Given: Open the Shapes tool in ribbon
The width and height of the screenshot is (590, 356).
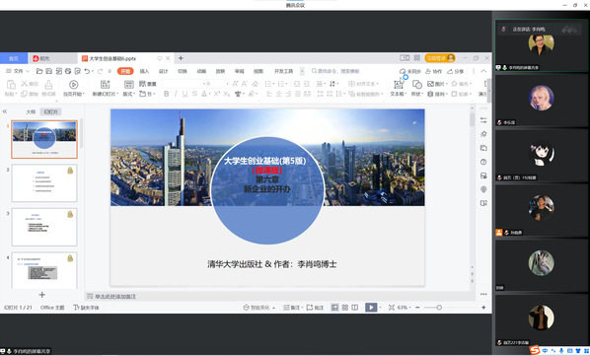Looking at the screenshot, I should tap(417, 84).
